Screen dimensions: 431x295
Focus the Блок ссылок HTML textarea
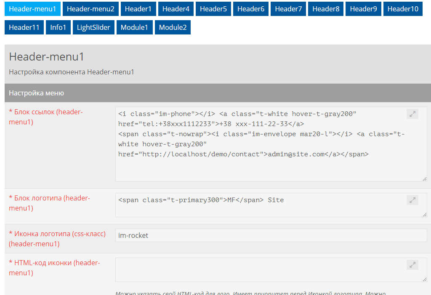pyautogui.click(x=261, y=168)
